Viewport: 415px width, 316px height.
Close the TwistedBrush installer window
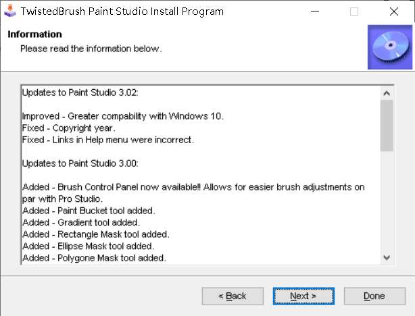point(394,11)
